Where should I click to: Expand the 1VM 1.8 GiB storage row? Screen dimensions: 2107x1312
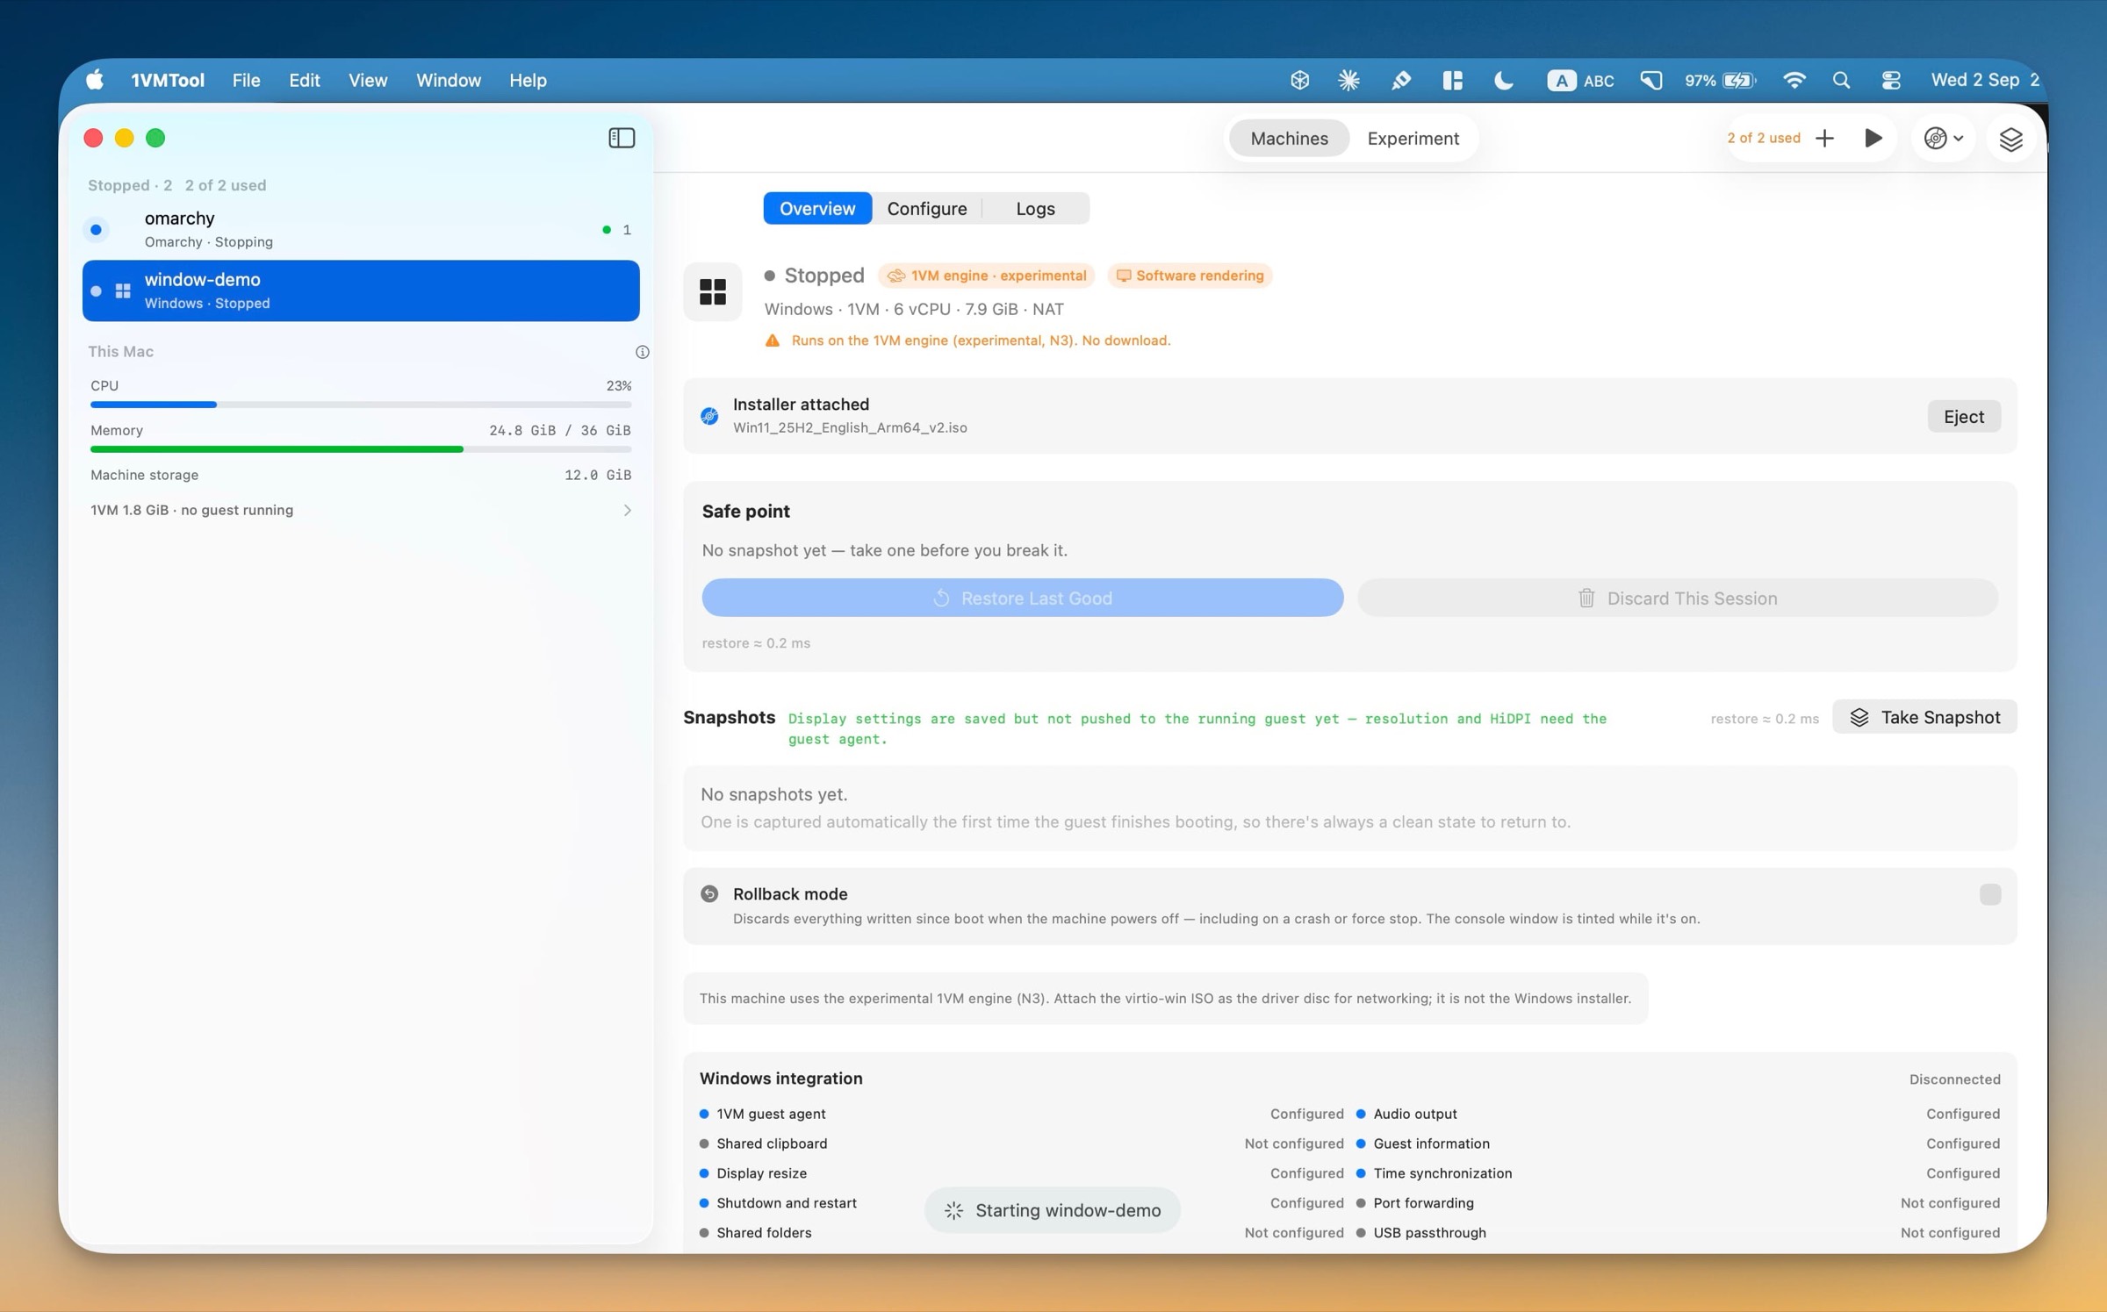pos(361,510)
